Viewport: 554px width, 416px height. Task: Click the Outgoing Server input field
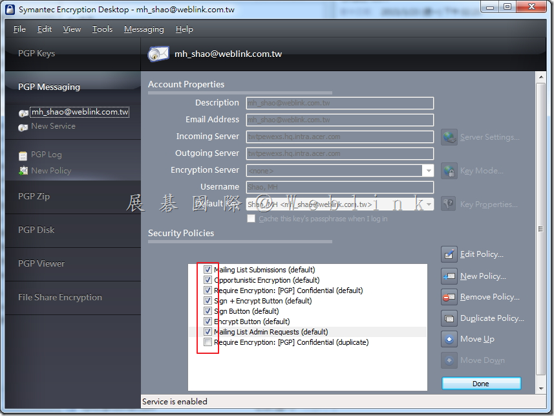coord(340,153)
